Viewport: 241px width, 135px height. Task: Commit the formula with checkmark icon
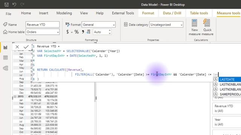[26, 47]
